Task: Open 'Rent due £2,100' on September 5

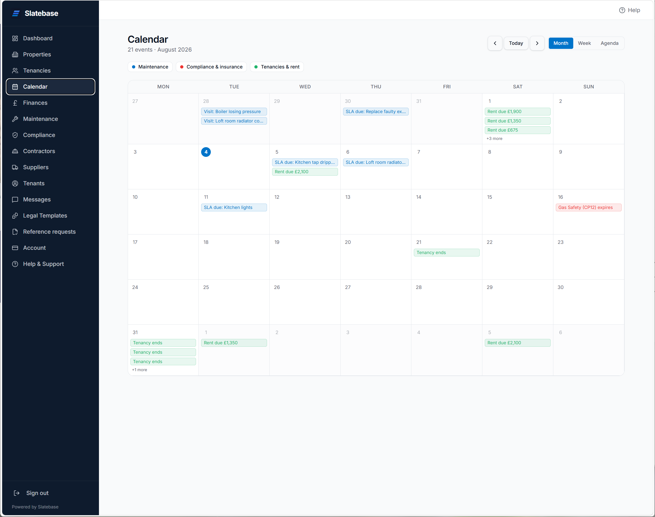Action: pyautogui.click(x=517, y=343)
